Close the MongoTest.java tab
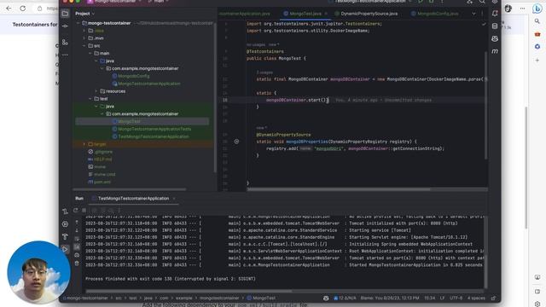Viewport: 546px width, 307px height. pyautogui.click(x=326, y=14)
